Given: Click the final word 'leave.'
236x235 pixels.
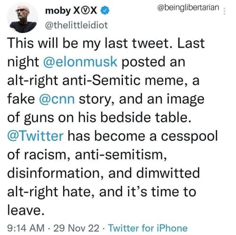Looking at the screenshot, I should pyautogui.click(x=26, y=210).
